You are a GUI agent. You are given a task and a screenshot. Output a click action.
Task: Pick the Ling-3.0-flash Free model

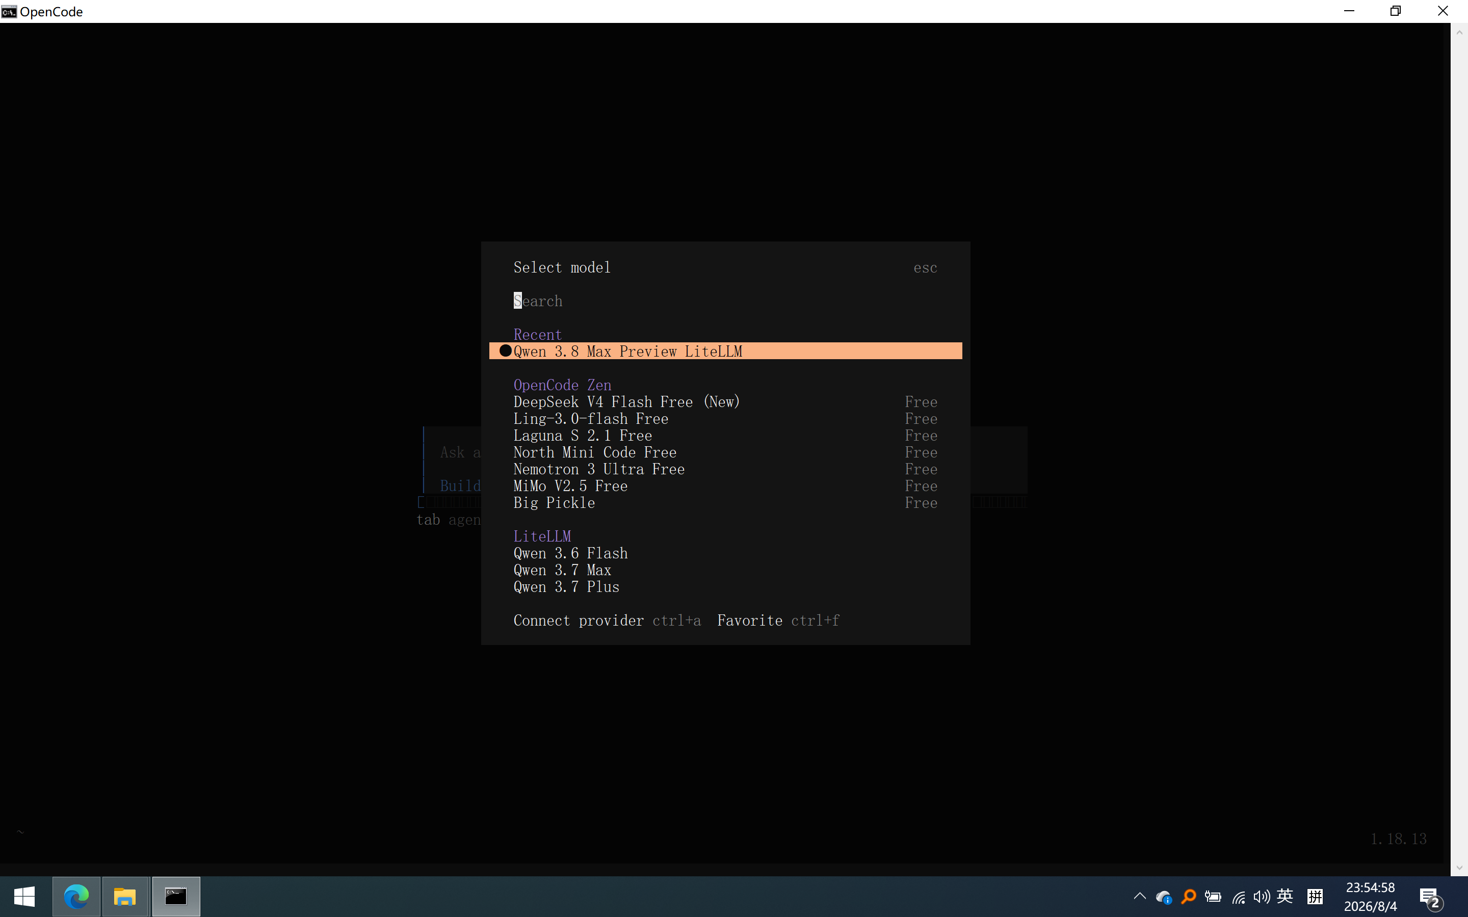point(725,418)
